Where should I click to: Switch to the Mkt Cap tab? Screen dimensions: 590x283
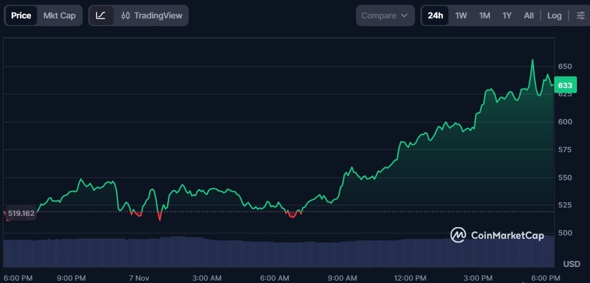click(x=60, y=15)
